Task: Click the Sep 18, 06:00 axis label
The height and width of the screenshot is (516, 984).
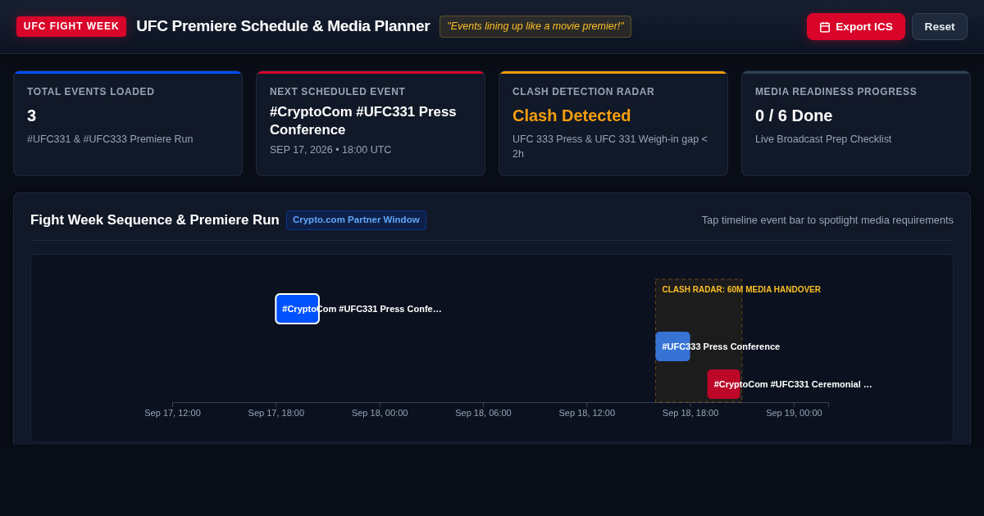Action: (x=483, y=413)
